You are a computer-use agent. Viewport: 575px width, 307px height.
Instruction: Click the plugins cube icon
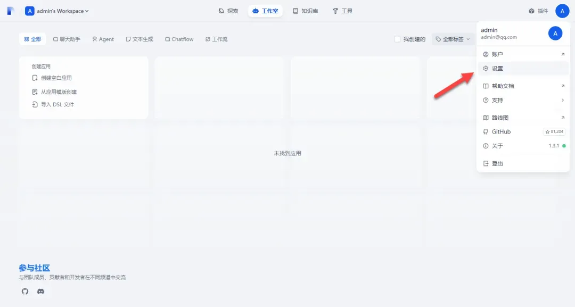point(531,11)
